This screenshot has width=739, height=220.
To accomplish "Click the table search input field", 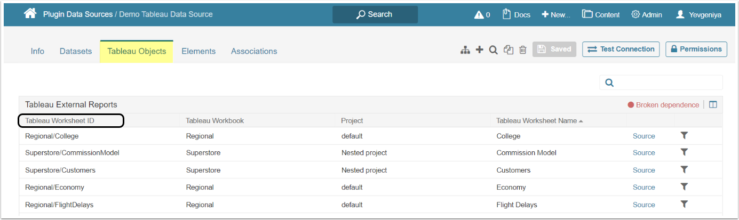I will tap(667, 83).
